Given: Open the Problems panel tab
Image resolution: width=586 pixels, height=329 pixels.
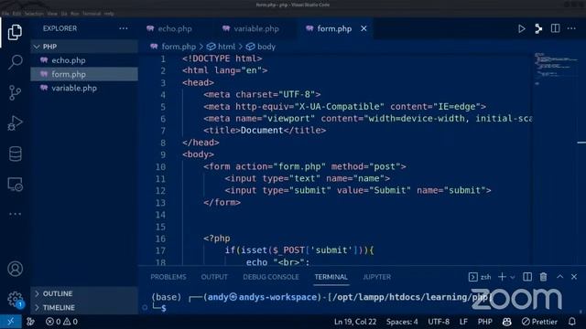Looking at the screenshot, I should tap(168, 277).
